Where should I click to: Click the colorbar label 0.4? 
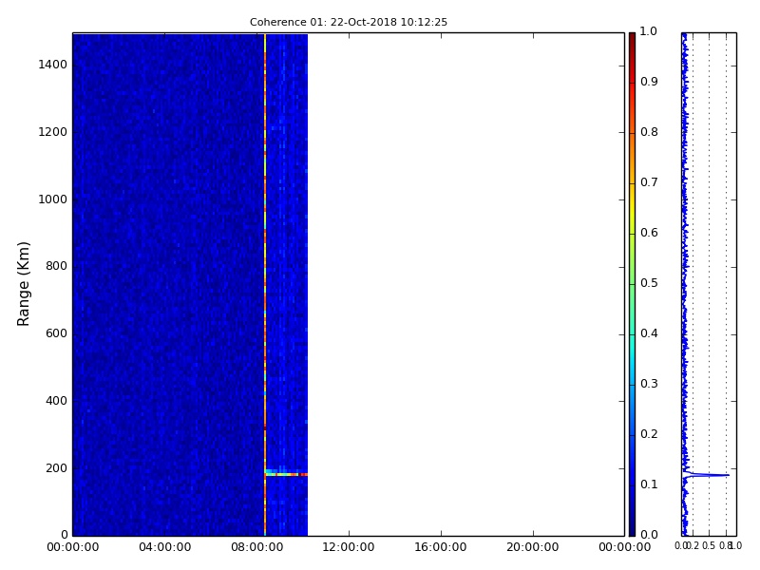tap(649, 333)
